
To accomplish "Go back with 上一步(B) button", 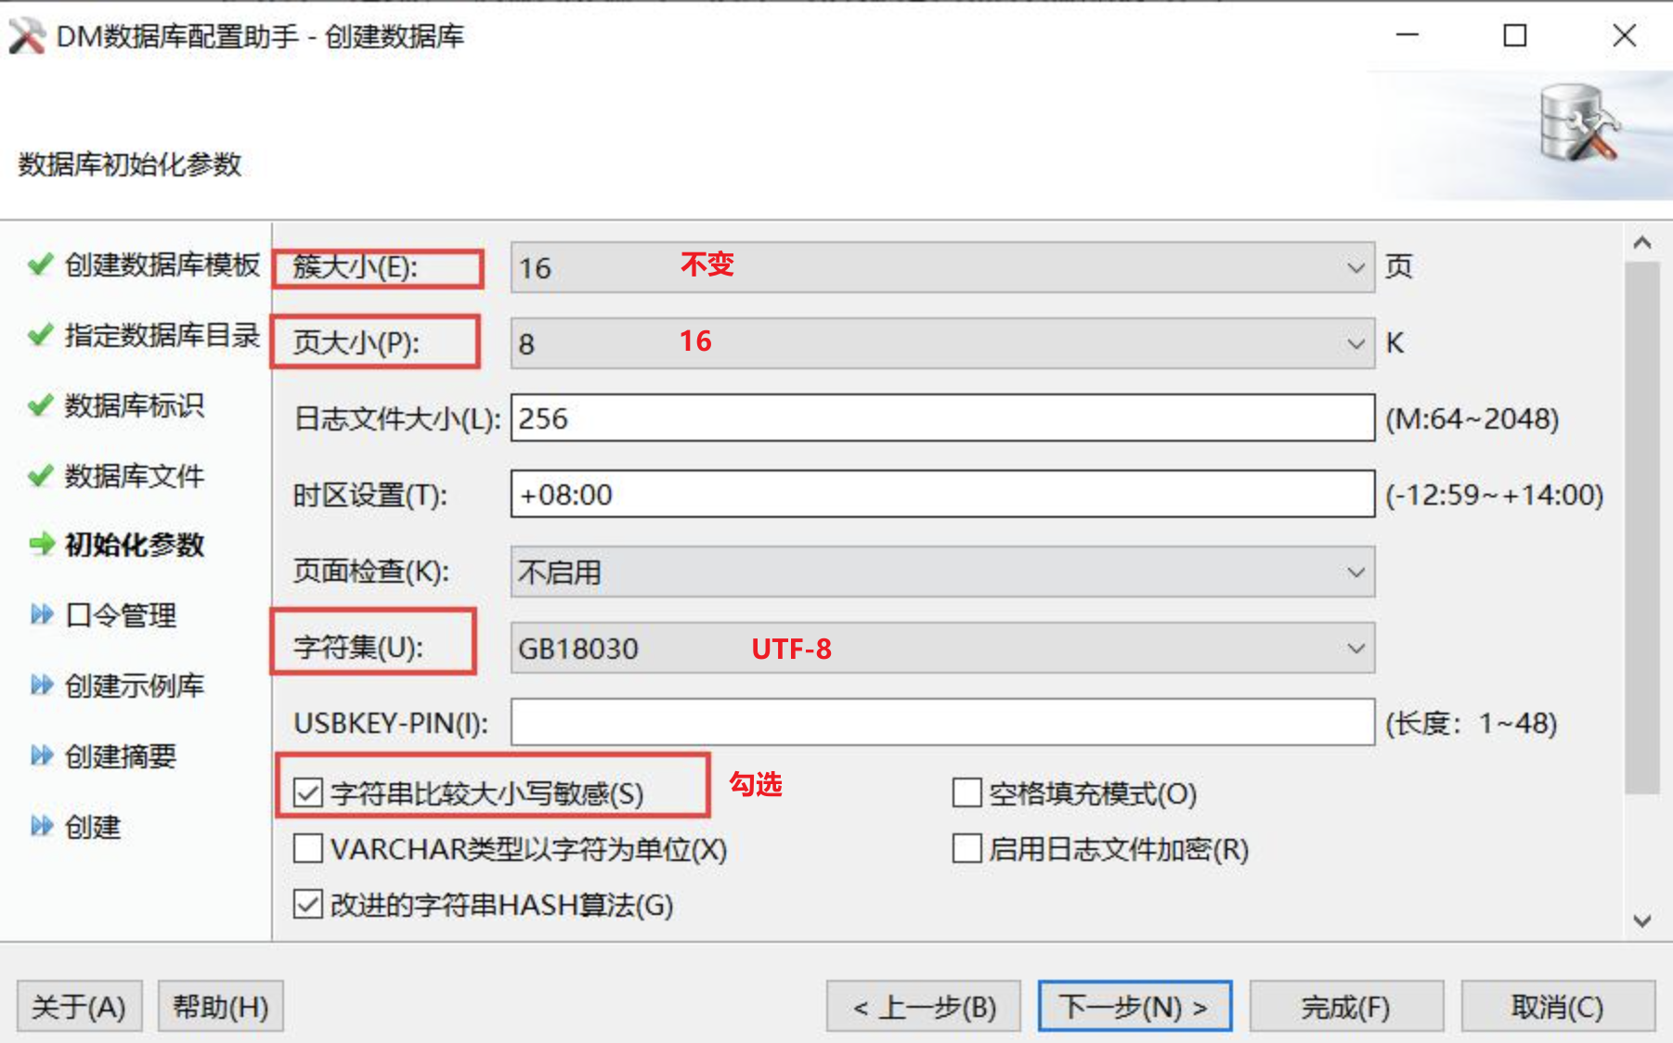I will pos(924,1006).
